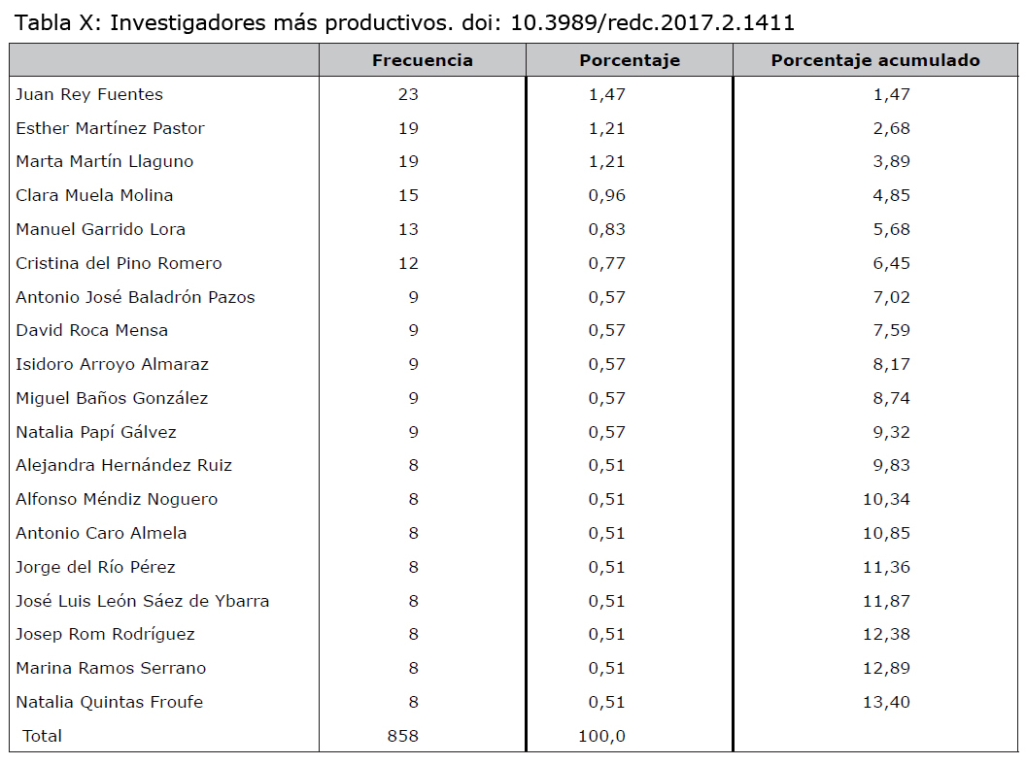Viewport: 1026px width, 764px height.
Task: Select the Manuel Garrido Lora name cell
Action: [x=100, y=229]
